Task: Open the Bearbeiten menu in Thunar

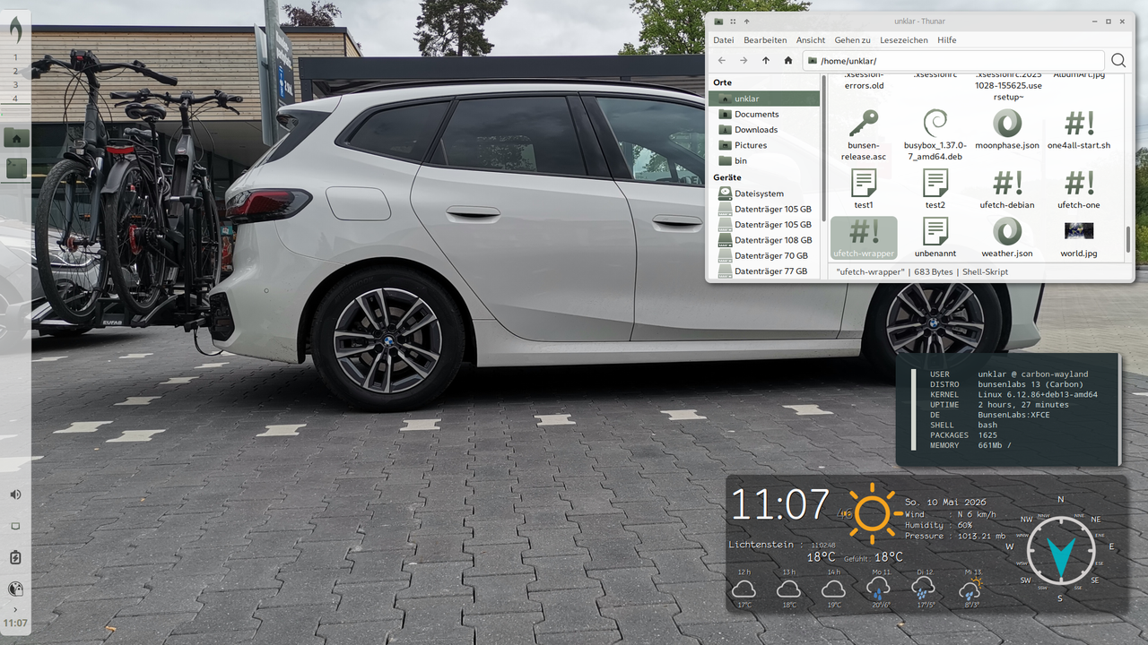Action: 765,39
